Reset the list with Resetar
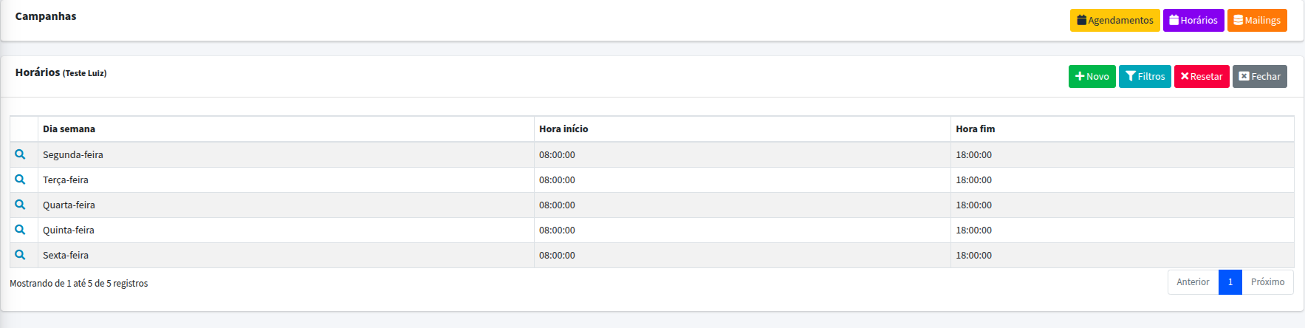Screen dimensions: 1305x328 coord(1201,76)
